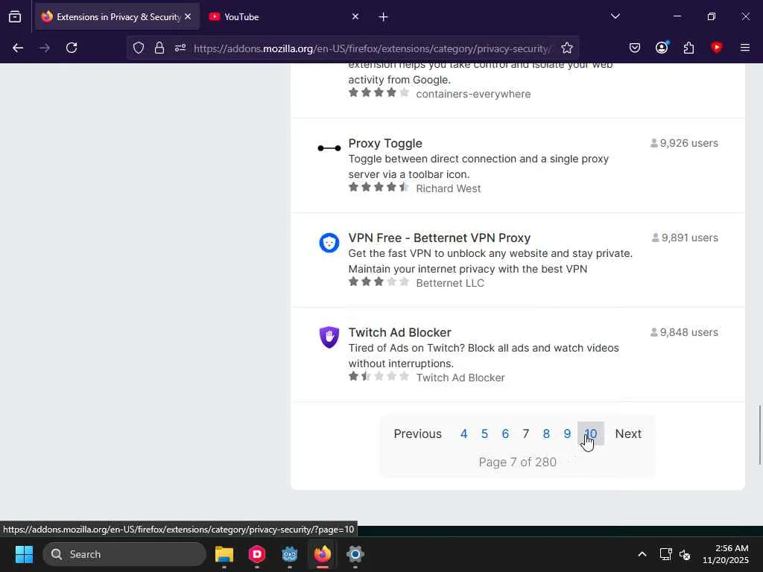Open the Proxy Toggle extension page

pyautogui.click(x=385, y=144)
